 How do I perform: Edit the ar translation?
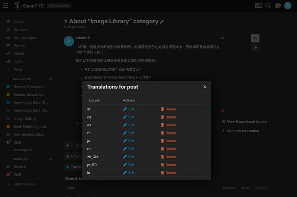tap(129, 109)
